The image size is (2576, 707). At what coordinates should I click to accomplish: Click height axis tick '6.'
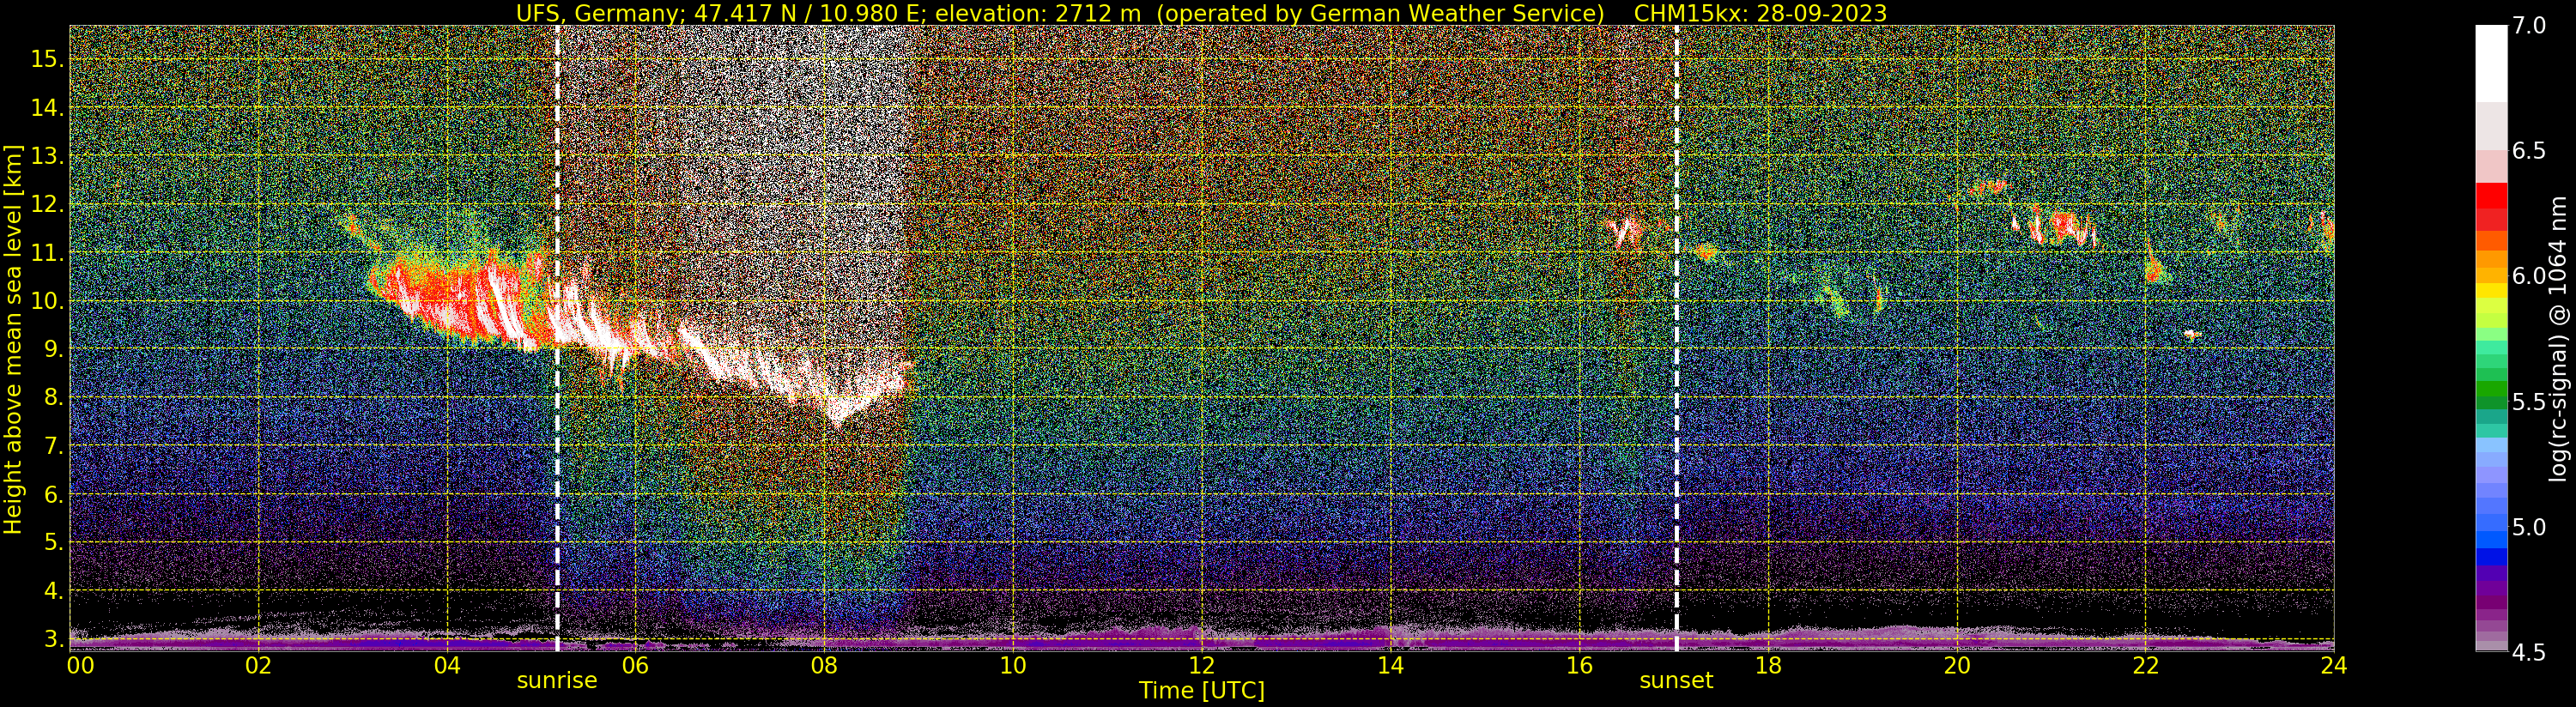pos(53,494)
